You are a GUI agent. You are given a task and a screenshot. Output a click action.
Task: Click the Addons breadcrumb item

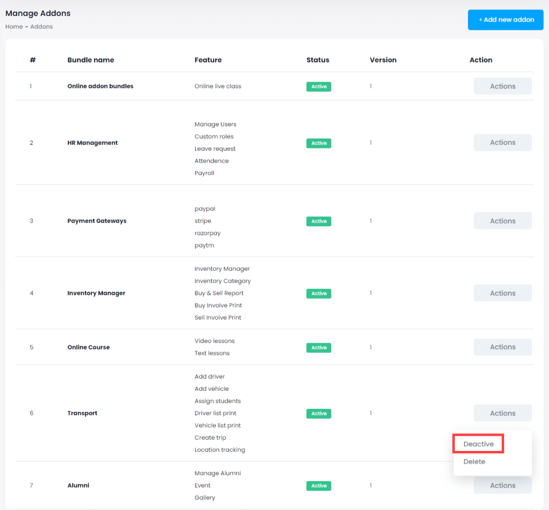point(41,27)
